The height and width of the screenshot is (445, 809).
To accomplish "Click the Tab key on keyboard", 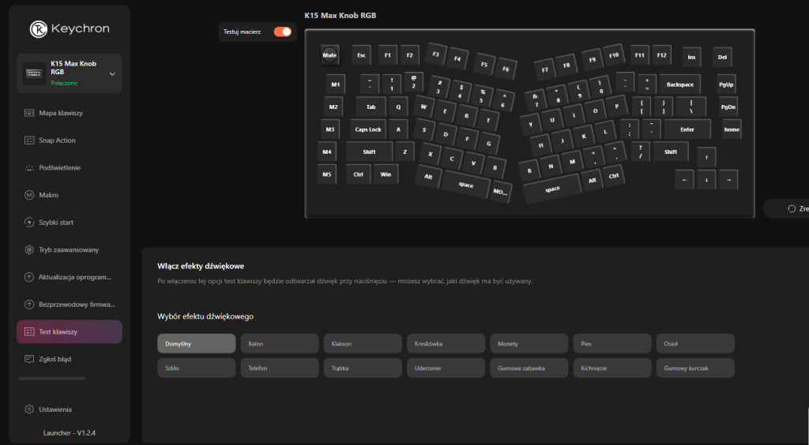I will [x=371, y=107].
